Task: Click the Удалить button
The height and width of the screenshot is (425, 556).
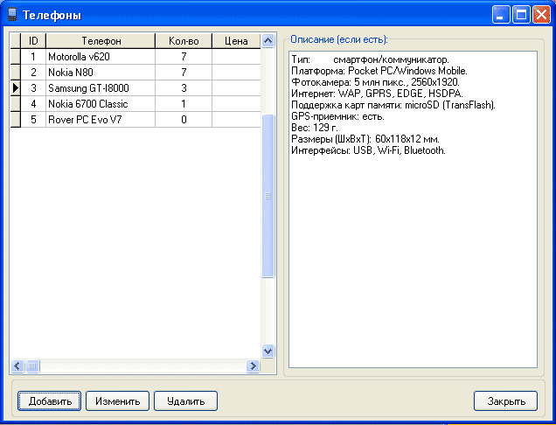Action: pyautogui.click(x=185, y=401)
